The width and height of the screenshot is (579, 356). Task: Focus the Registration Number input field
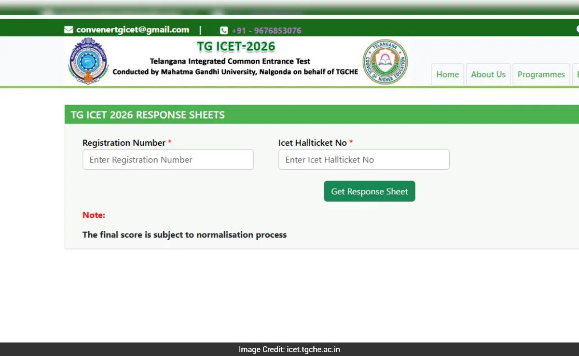point(168,160)
